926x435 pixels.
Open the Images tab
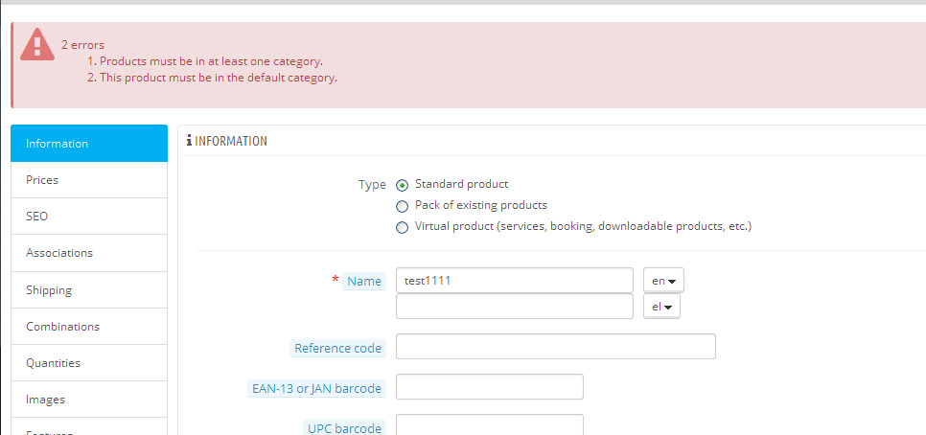(89, 400)
